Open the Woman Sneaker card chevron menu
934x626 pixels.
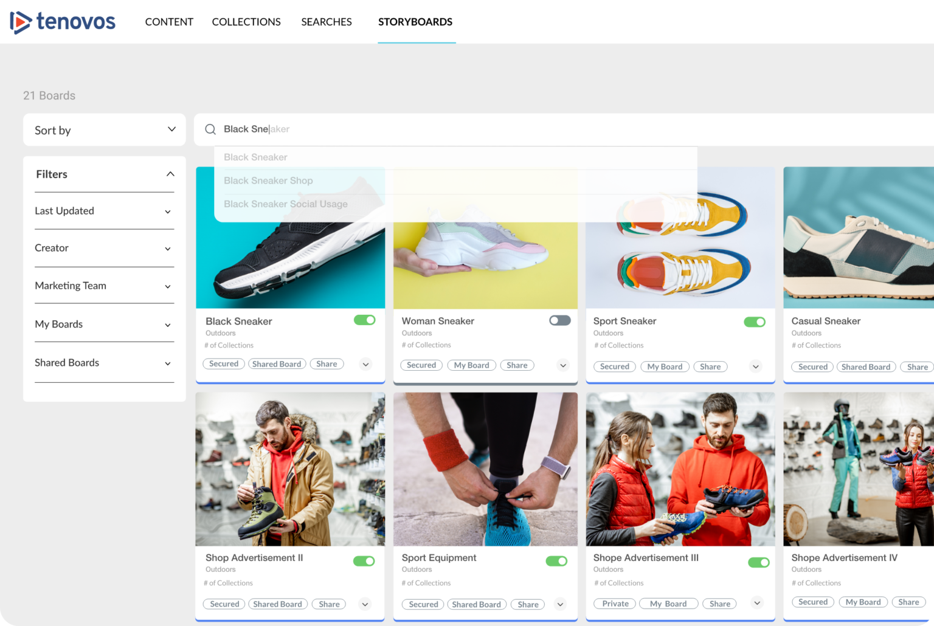(x=563, y=365)
